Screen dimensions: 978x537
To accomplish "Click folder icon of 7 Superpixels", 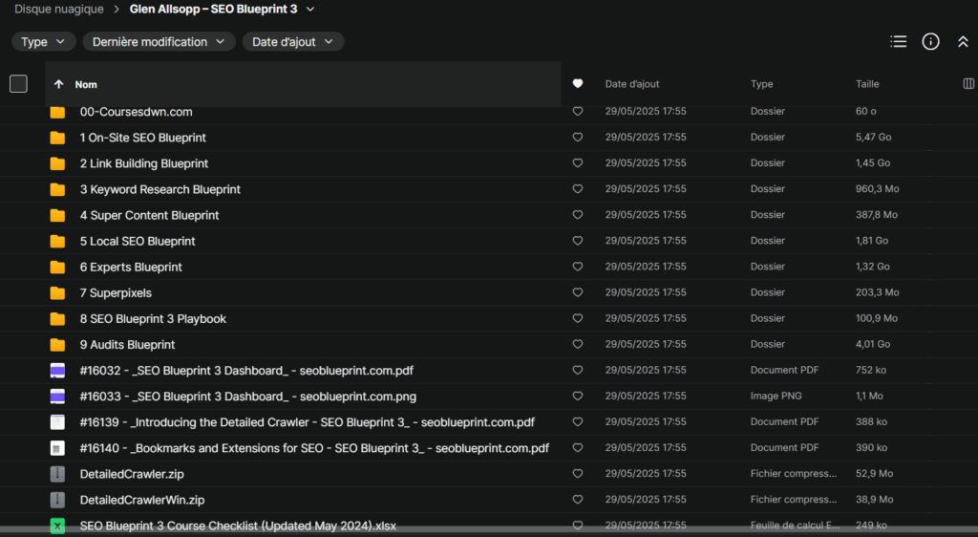I will click(x=57, y=293).
